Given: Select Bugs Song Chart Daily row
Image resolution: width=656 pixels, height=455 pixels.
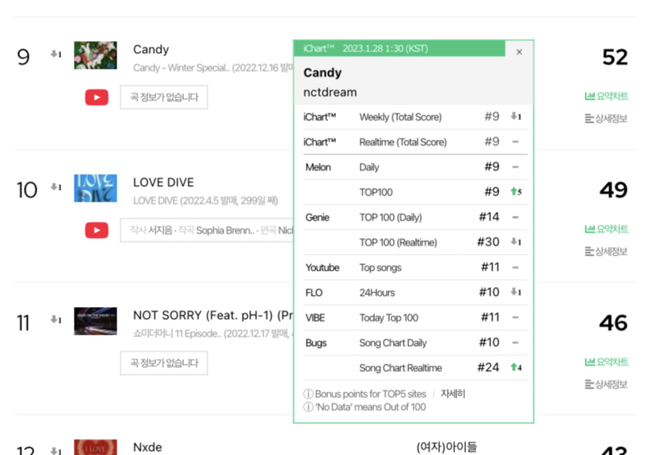Looking at the screenshot, I should pos(415,343).
